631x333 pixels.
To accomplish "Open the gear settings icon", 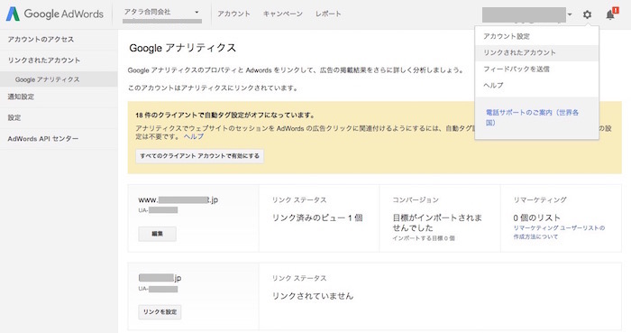I will pos(587,15).
